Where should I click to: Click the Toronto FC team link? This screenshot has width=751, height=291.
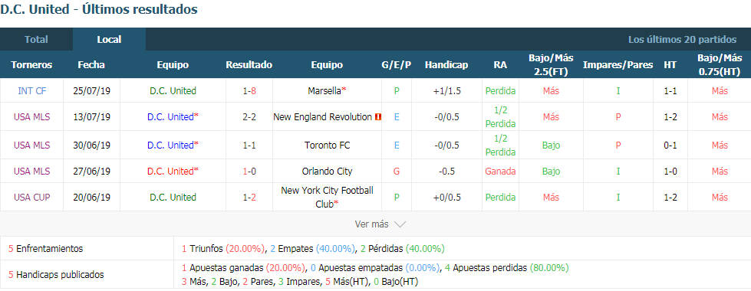click(x=327, y=145)
